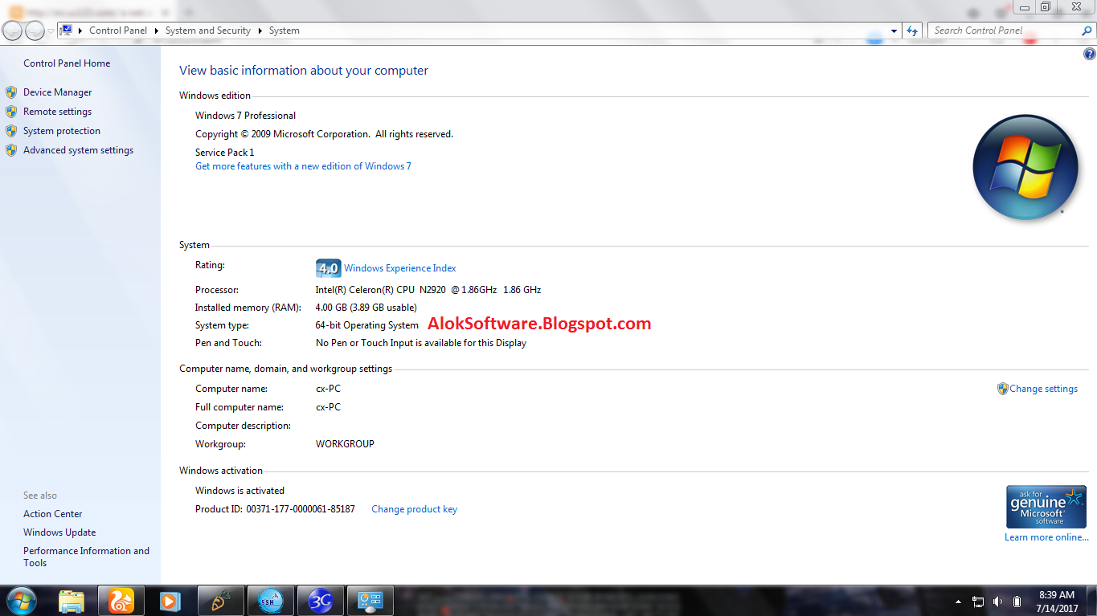The width and height of the screenshot is (1097, 616).
Task: Go to Control Panel breadcrumb
Action: coord(118,31)
